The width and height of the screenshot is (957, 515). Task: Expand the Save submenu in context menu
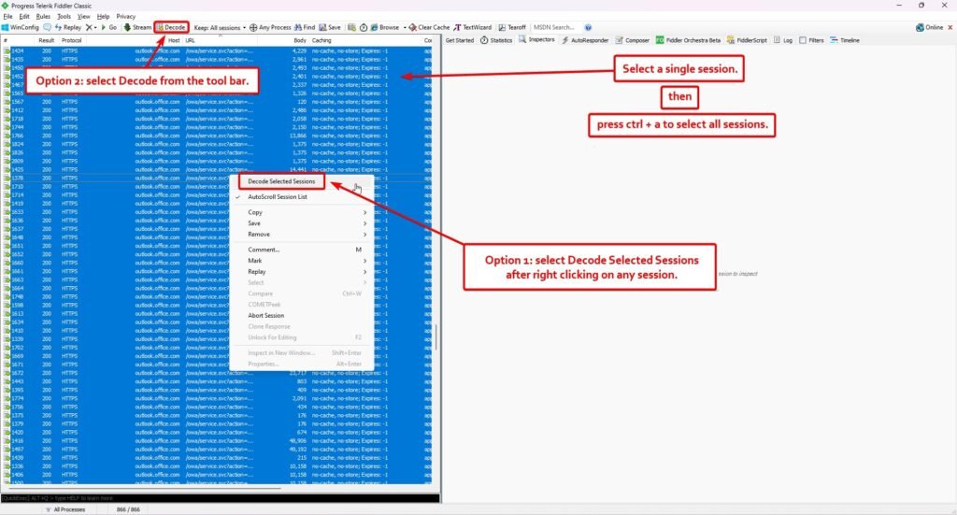coord(302,223)
